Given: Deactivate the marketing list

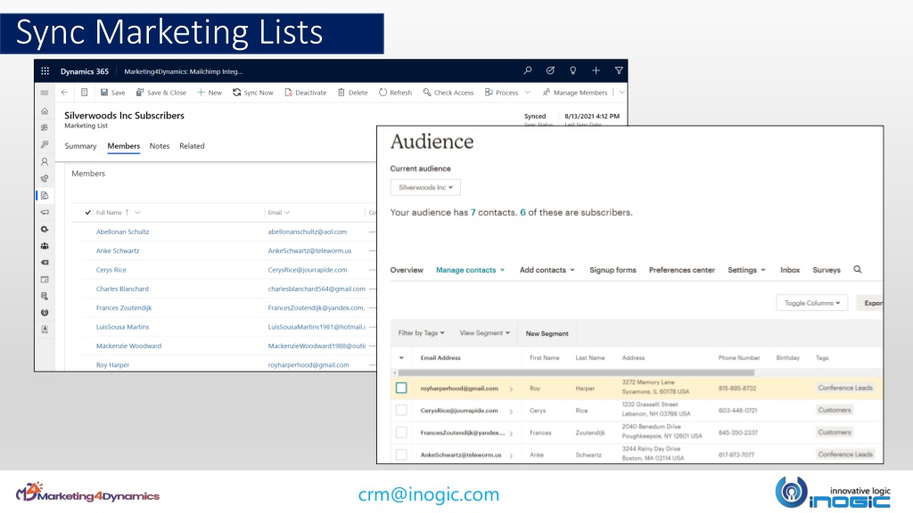Looking at the screenshot, I should pyautogui.click(x=306, y=93).
